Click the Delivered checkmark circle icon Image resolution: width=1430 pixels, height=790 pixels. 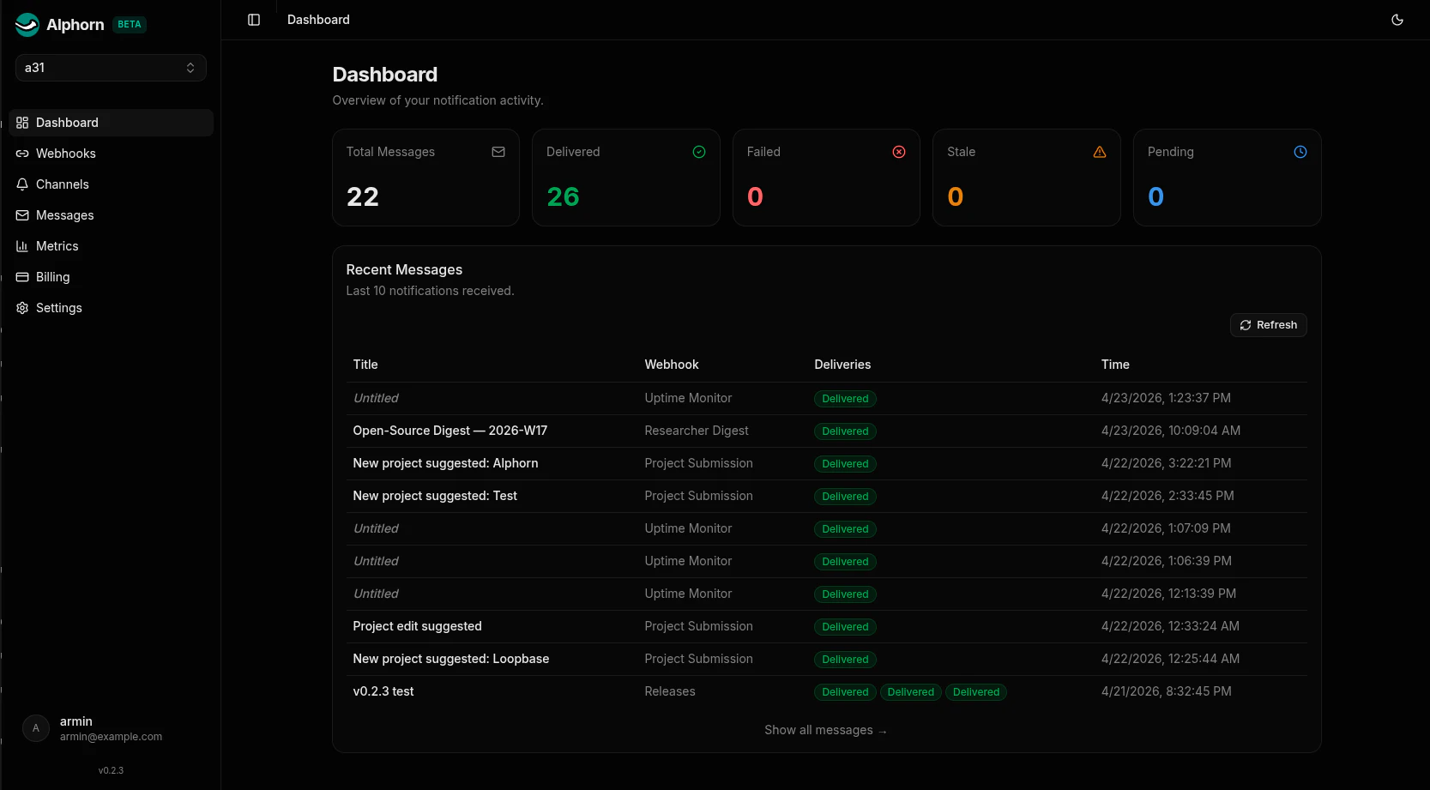tap(699, 152)
